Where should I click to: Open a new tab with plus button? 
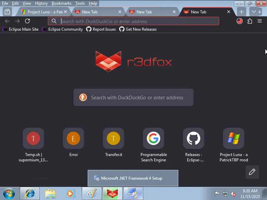coord(241,12)
